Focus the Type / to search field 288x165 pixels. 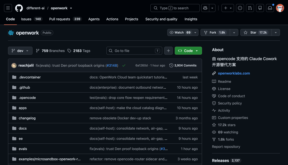click(x=175, y=8)
